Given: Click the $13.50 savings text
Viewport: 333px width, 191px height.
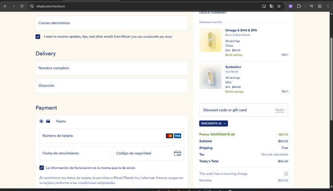Looking at the screenshot, I should [x=234, y=92].
